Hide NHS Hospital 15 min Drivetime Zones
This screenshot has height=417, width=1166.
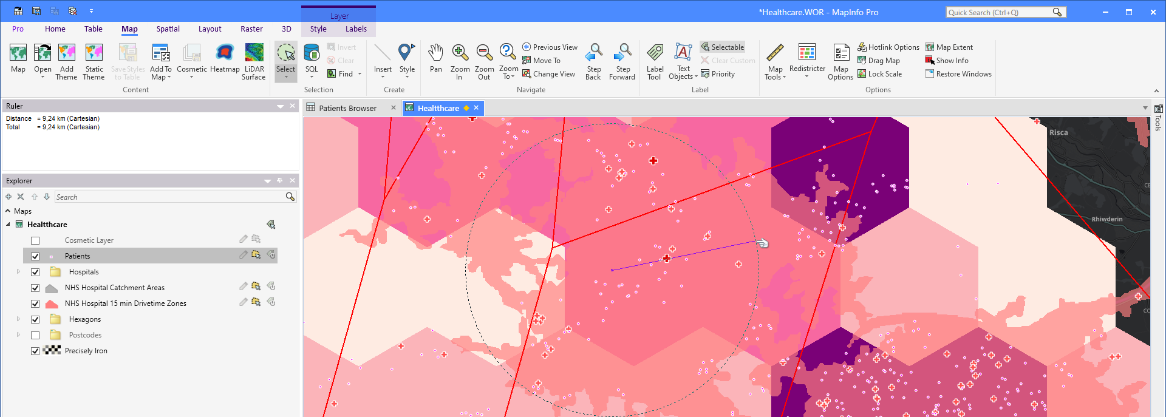[35, 303]
